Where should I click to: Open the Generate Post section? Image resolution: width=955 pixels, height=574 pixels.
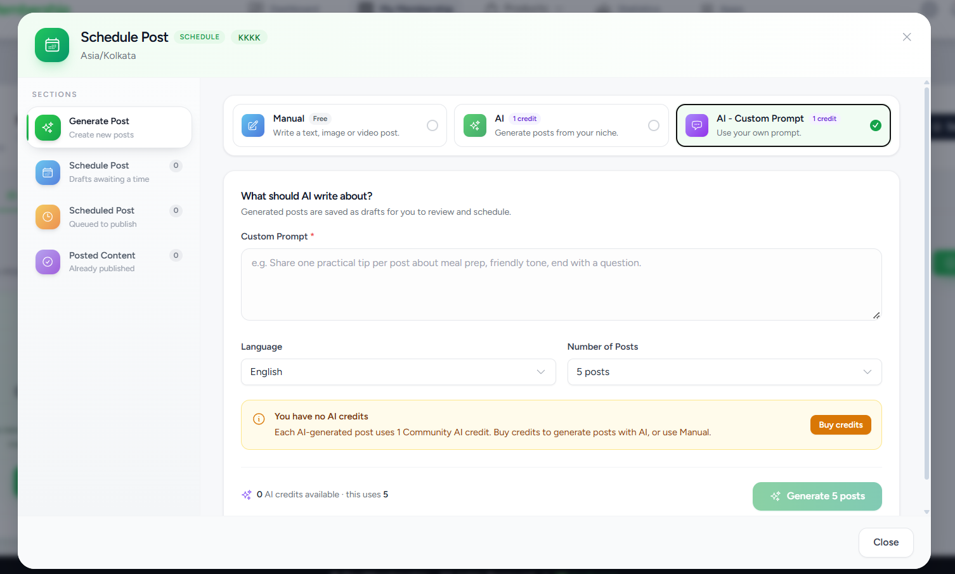coord(109,127)
